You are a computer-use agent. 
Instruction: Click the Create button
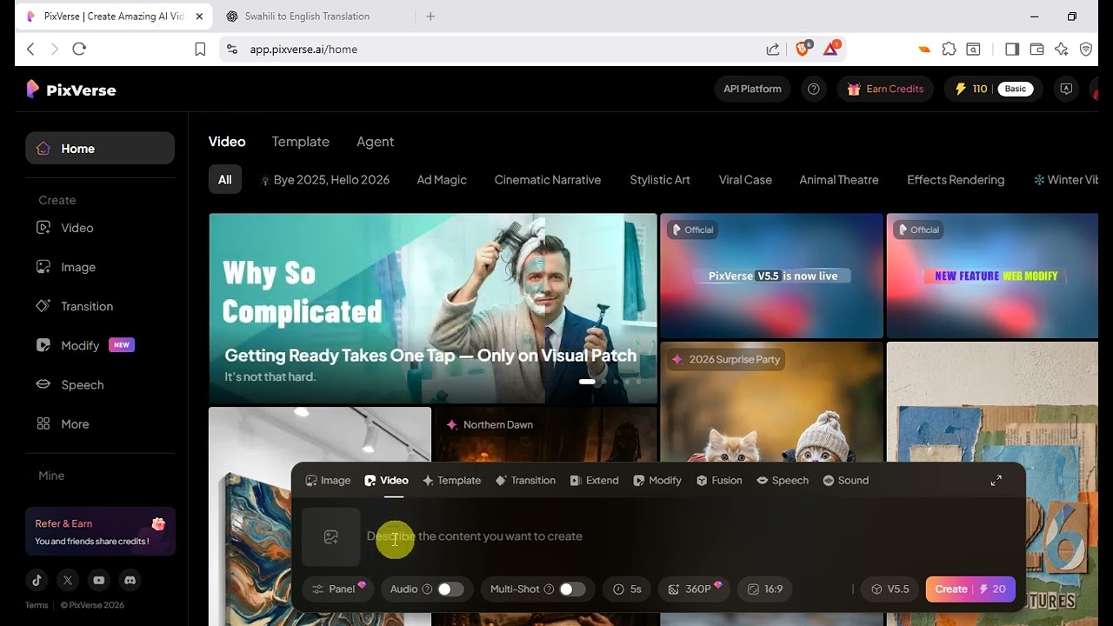click(x=970, y=589)
